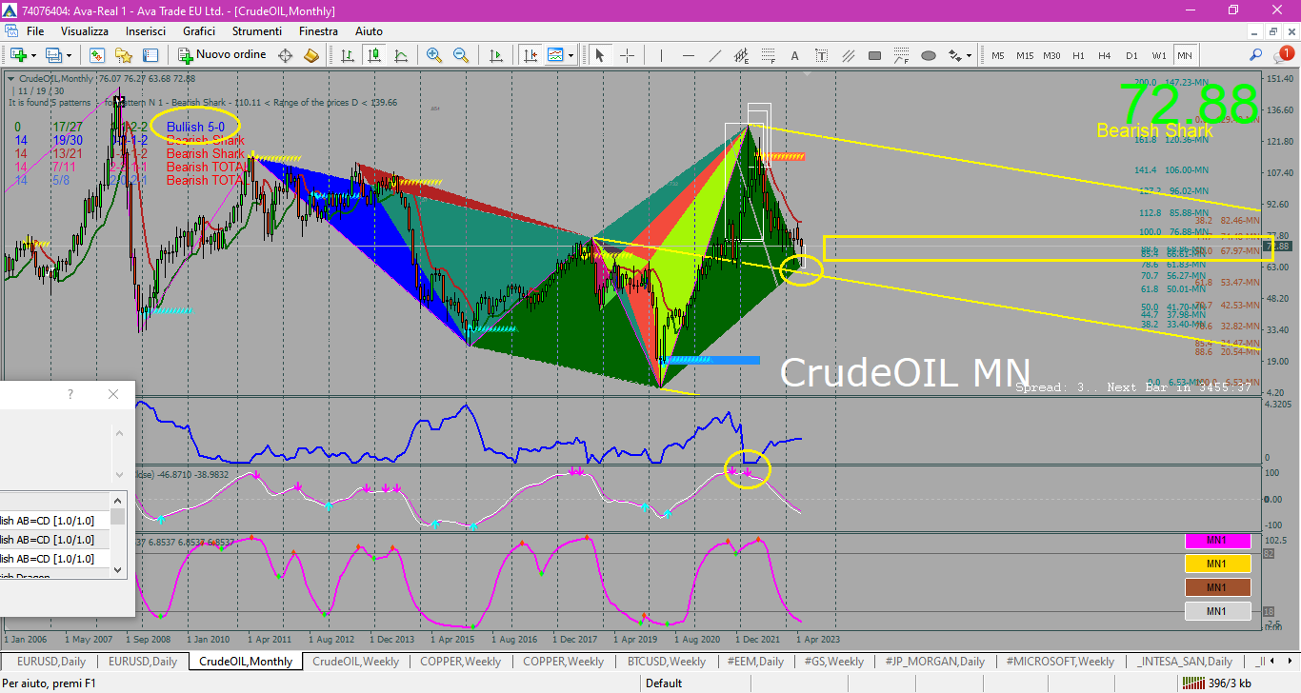Open the Inserisci menu

tap(145, 31)
